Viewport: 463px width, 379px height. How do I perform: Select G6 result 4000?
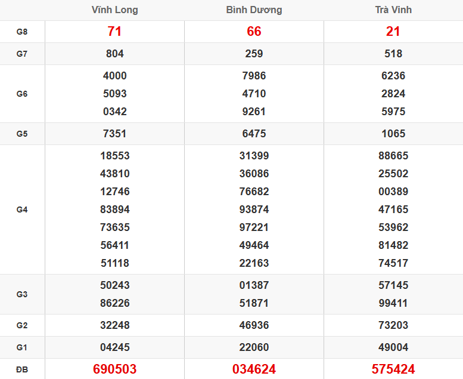[114, 76]
